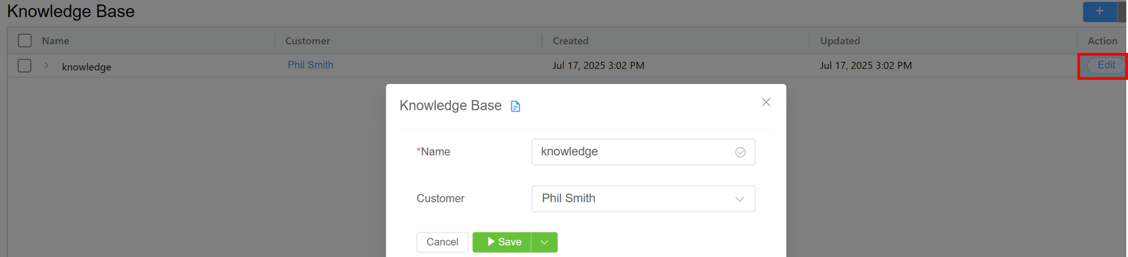The width and height of the screenshot is (1128, 257).
Task: Click the Created column header
Action: click(570, 40)
